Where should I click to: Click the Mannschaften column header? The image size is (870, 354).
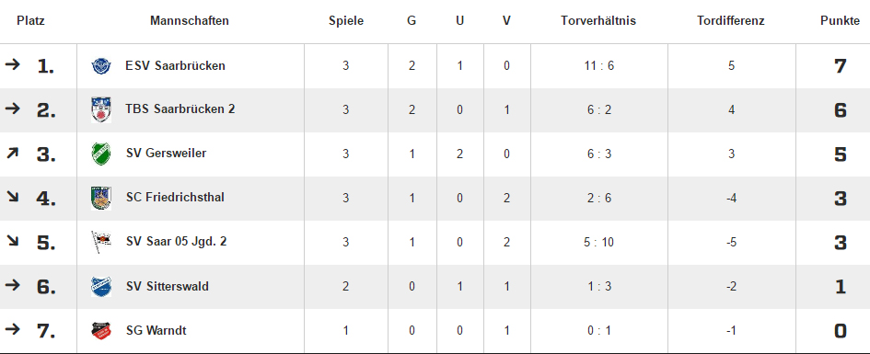(x=190, y=21)
